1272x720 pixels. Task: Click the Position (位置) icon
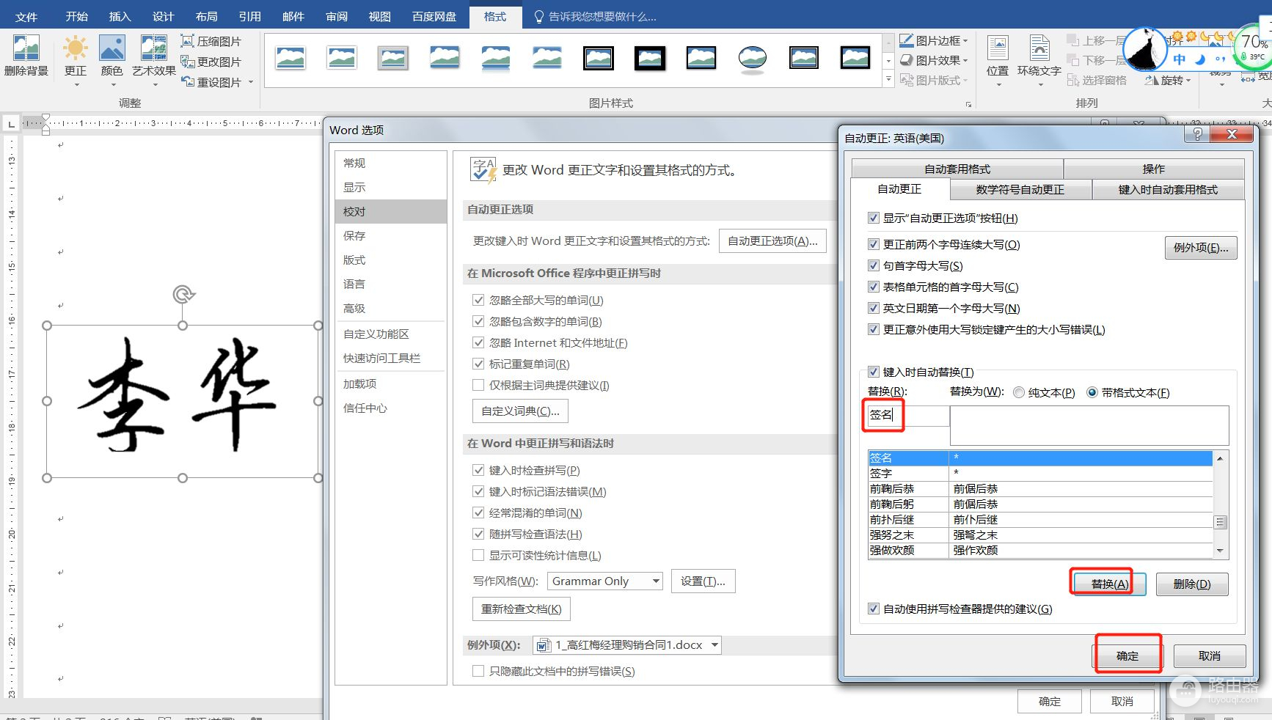click(x=997, y=49)
